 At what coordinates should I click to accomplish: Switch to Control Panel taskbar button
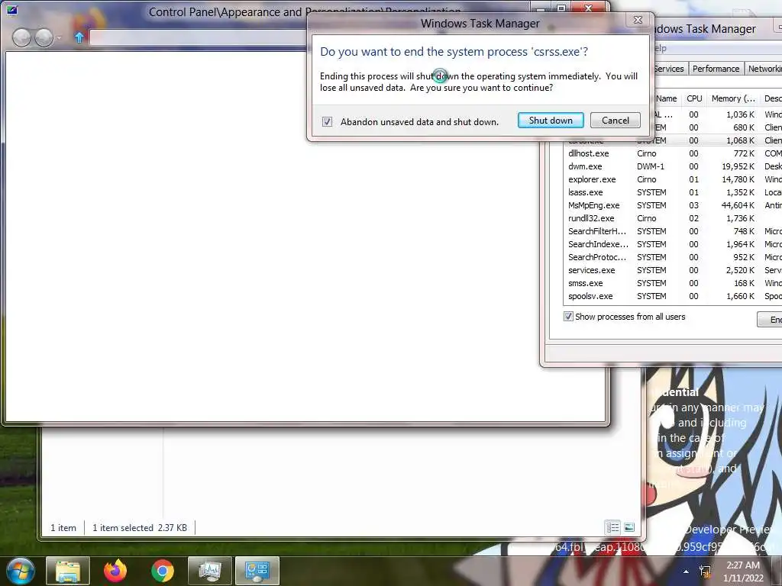(257, 571)
